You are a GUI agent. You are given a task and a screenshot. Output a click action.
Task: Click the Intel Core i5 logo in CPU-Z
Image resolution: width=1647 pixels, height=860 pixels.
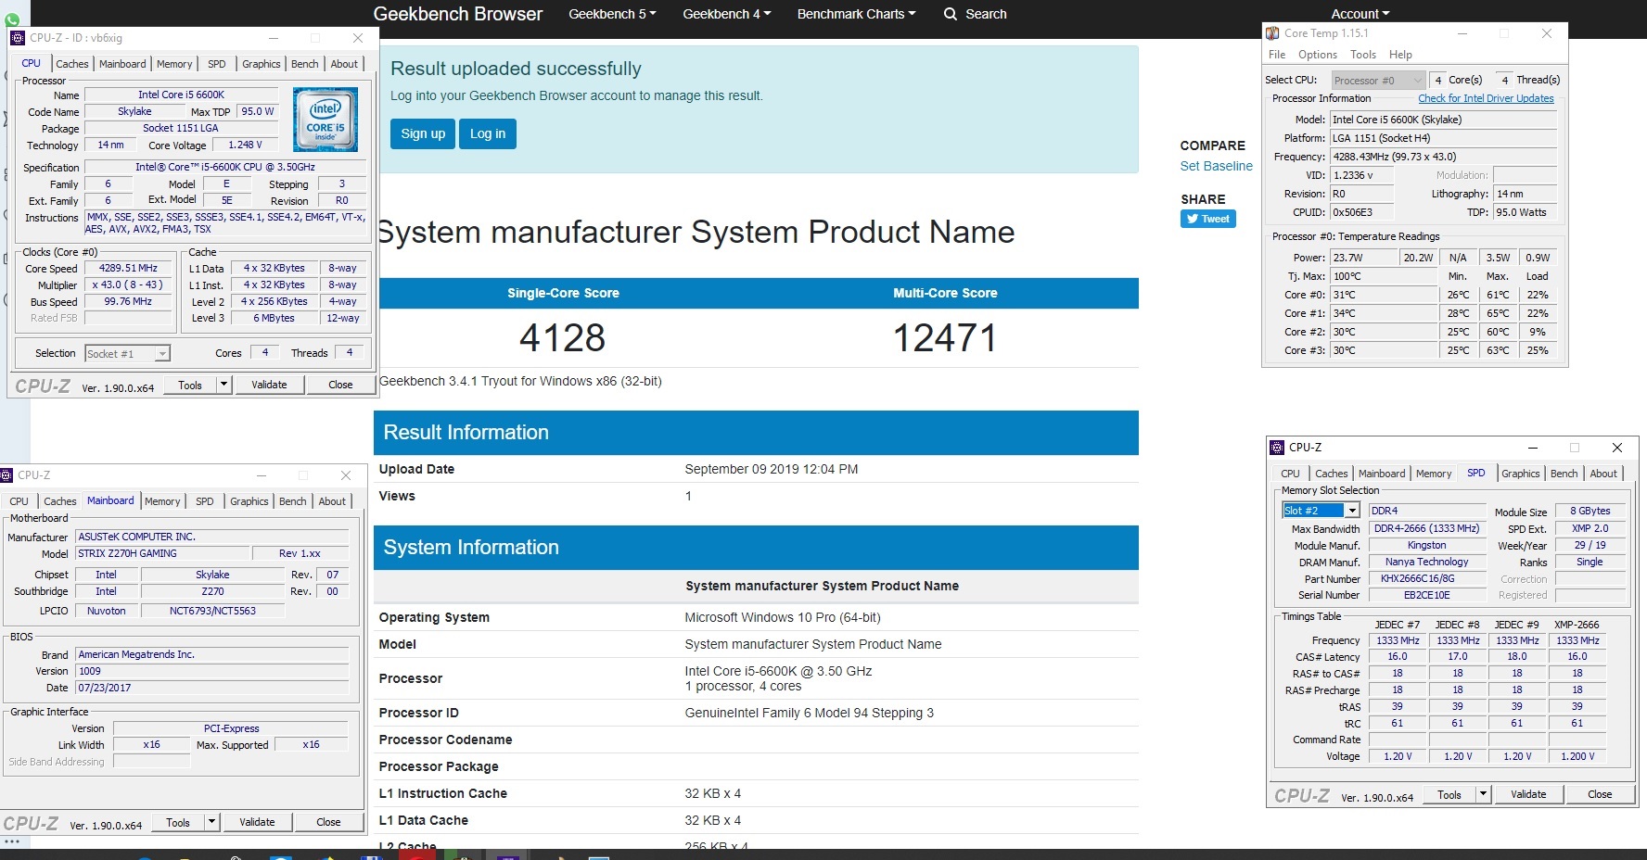[326, 120]
